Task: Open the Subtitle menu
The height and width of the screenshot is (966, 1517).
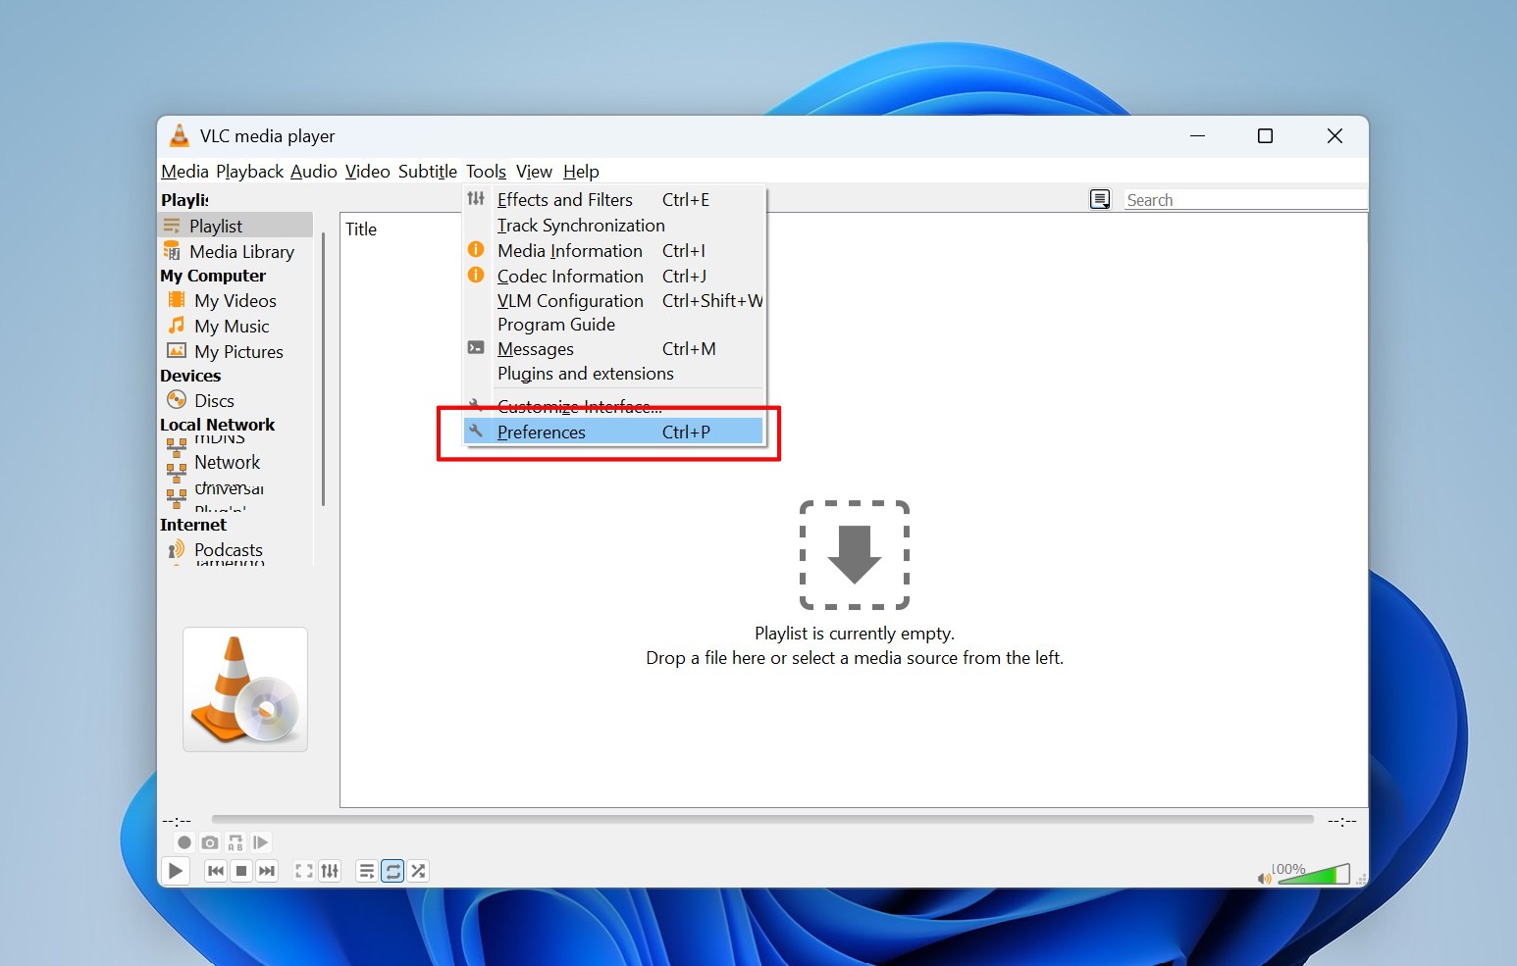Action: 427,172
